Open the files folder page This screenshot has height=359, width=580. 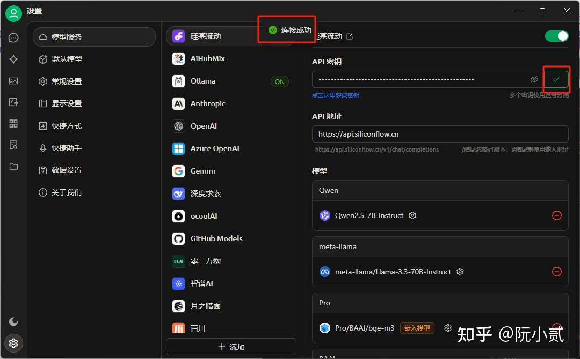[x=13, y=166]
